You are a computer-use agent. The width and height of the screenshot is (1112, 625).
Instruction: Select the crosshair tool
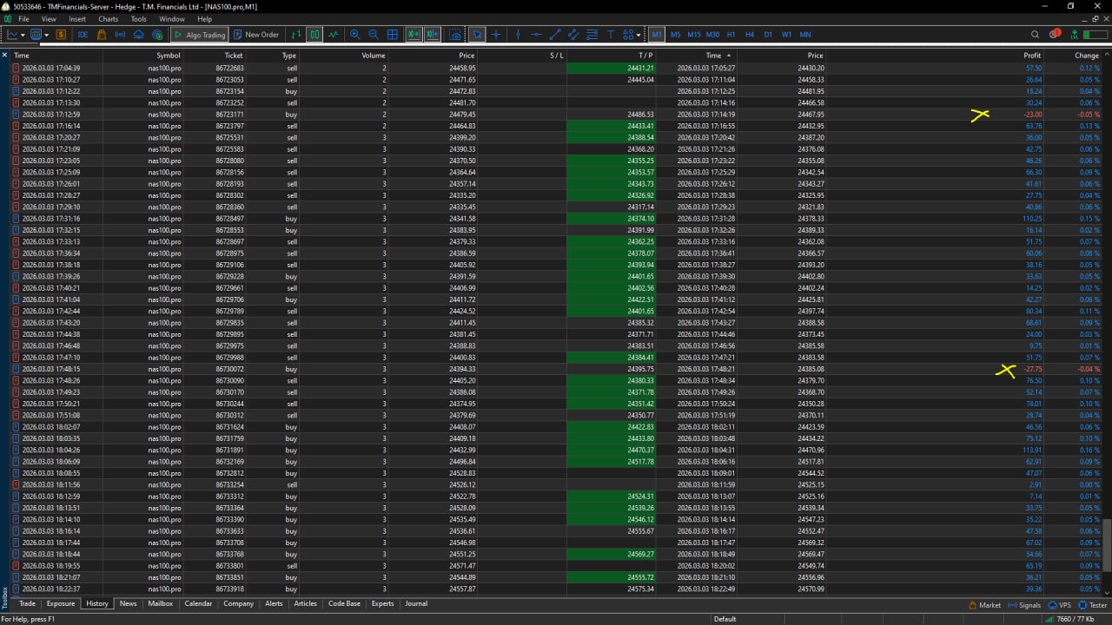(x=496, y=35)
